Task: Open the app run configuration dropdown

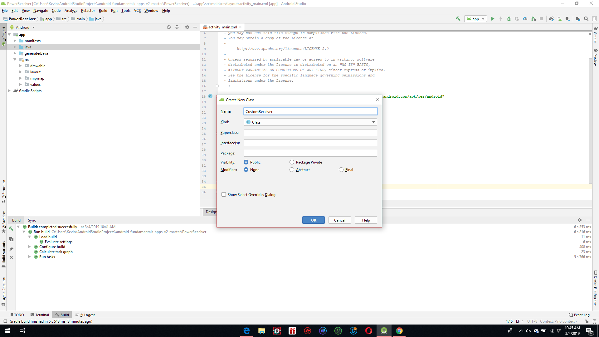Action: click(475, 19)
